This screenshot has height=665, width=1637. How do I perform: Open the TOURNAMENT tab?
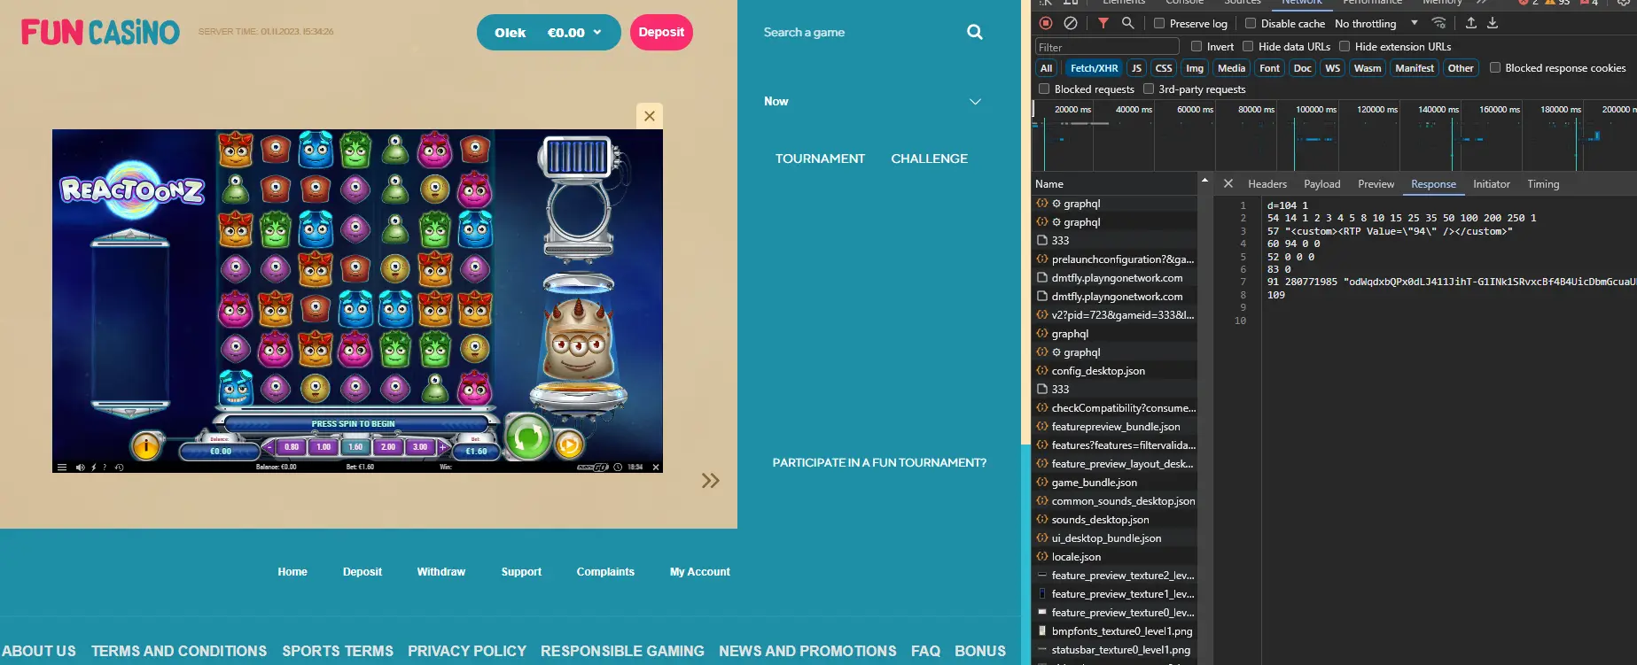click(820, 159)
